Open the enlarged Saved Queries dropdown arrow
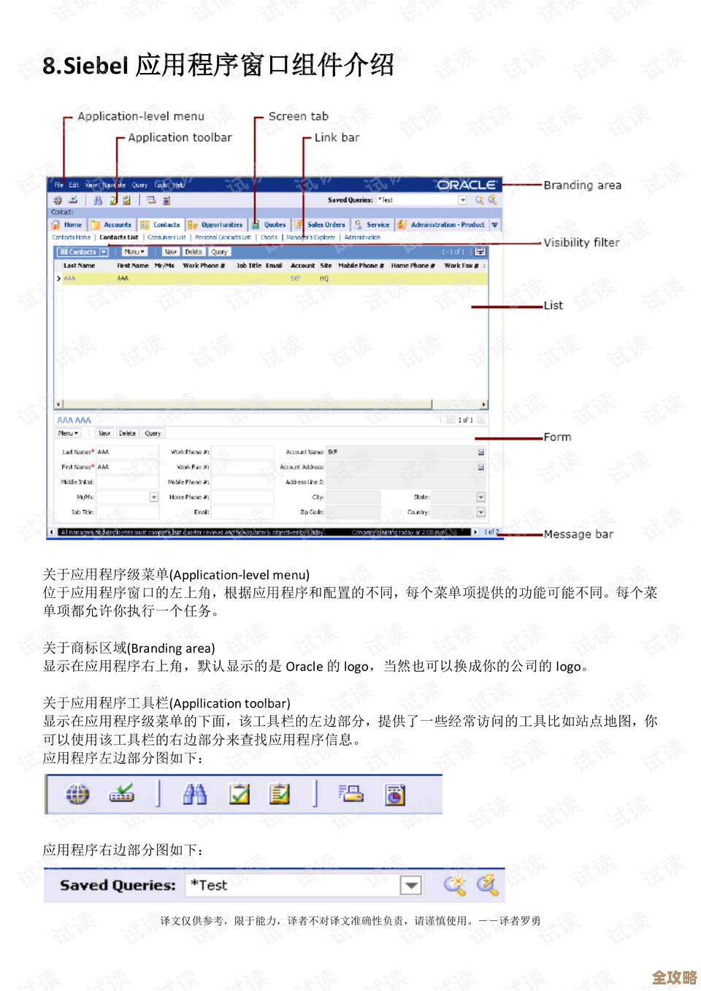The width and height of the screenshot is (701, 991). click(411, 885)
